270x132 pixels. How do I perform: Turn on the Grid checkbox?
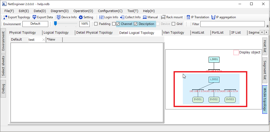[174, 24]
